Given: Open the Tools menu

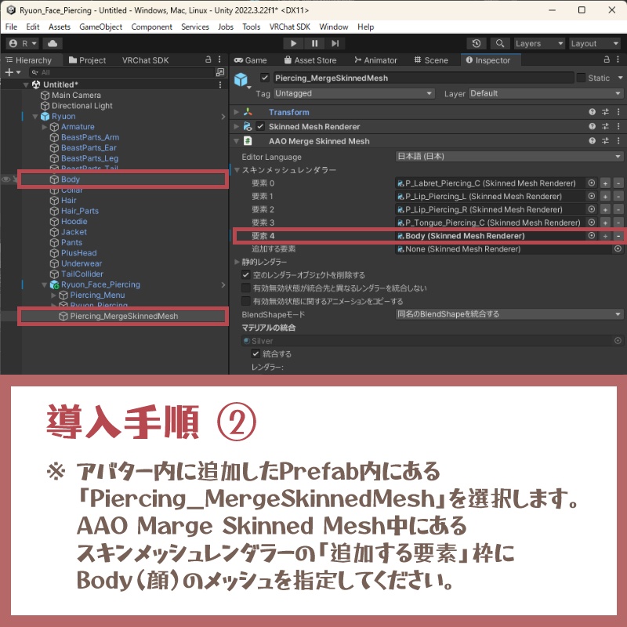Looking at the screenshot, I should click(251, 27).
